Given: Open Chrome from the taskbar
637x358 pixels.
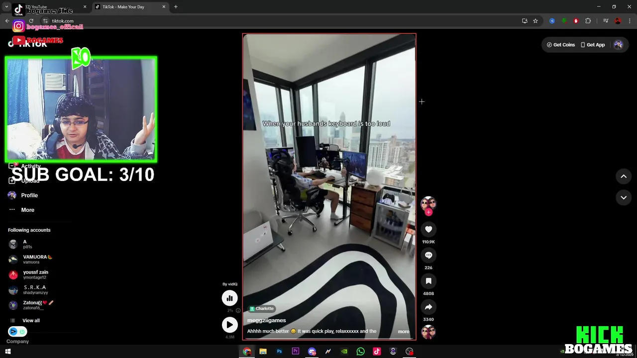Looking at the screenshot, I should (x=247, y=352).
